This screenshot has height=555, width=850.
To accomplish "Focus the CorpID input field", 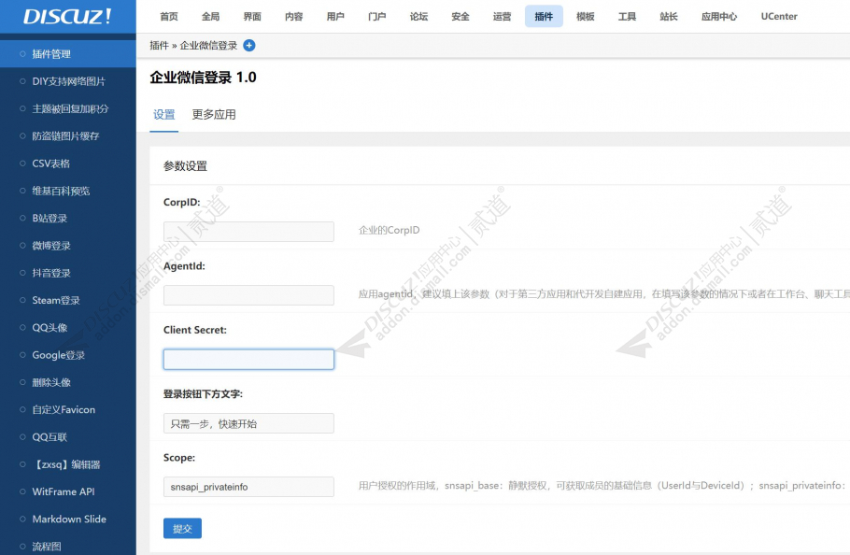I will point(248,232).
